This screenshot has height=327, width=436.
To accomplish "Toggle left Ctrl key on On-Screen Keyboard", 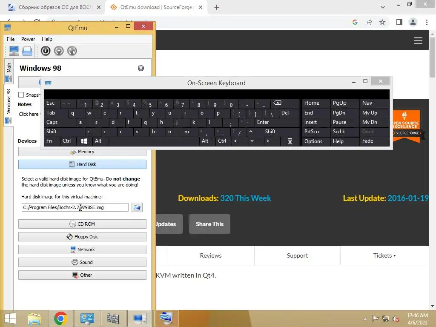I will [x=68, y=141].
